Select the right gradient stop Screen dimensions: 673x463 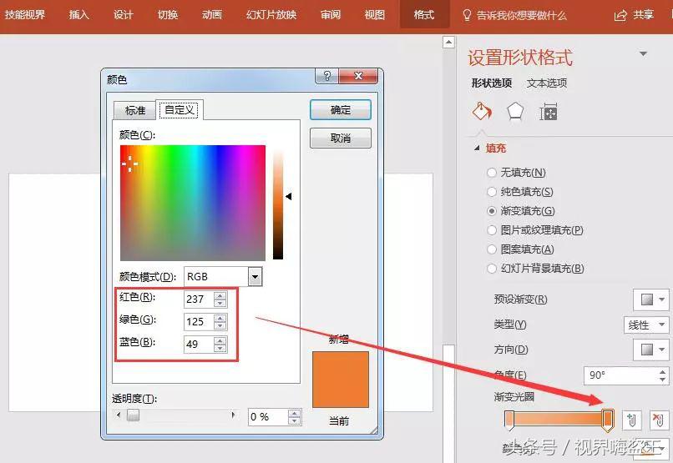[607, 420]
